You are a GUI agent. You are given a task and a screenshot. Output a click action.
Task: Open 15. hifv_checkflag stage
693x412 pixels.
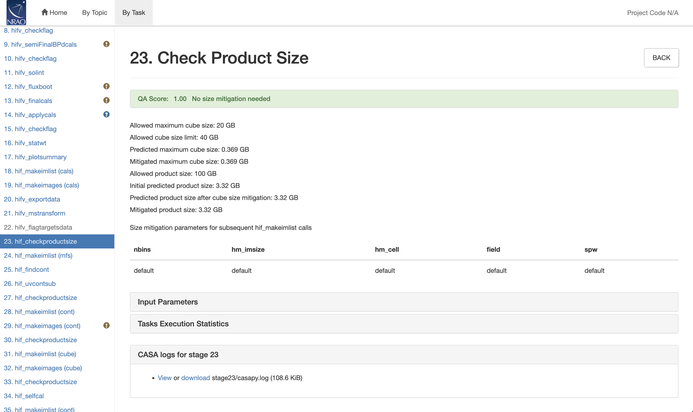pyautogui.click(x=30, y=129)
